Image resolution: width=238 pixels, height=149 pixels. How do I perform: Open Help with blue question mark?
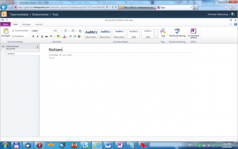click(x=235, y=24)
